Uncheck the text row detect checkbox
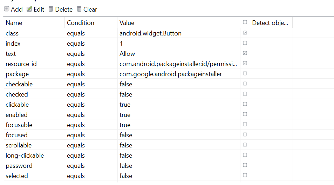 coord(245,53)
